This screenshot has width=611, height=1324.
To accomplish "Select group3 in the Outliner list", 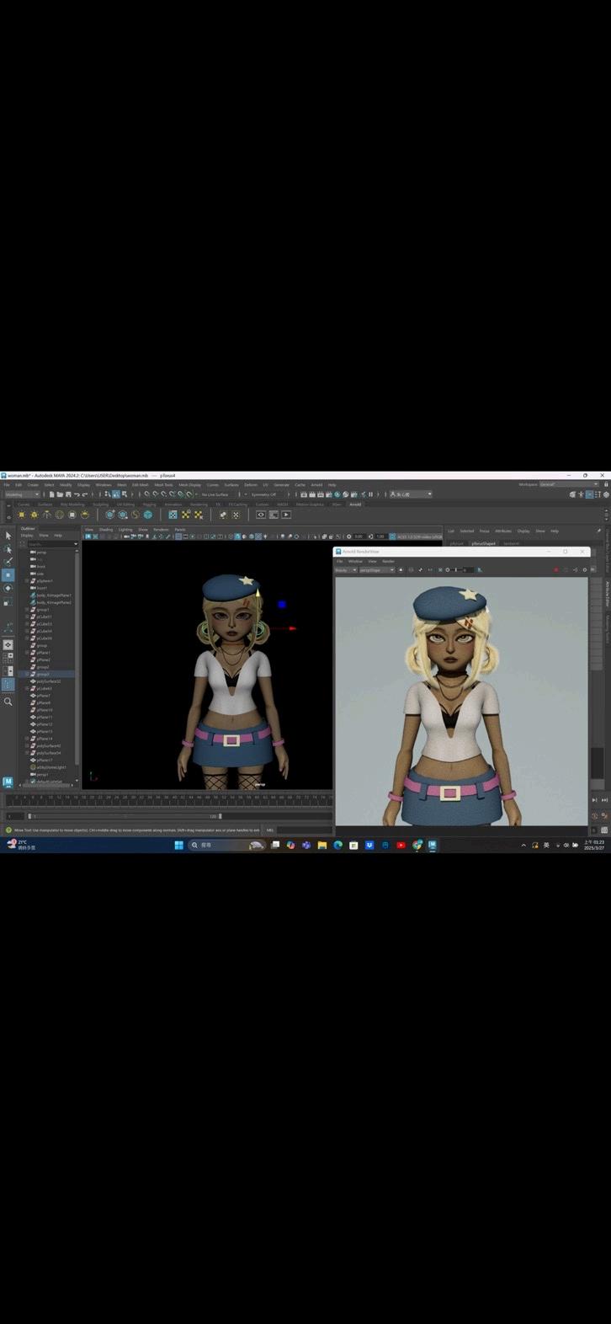I will tap(43, 674).
